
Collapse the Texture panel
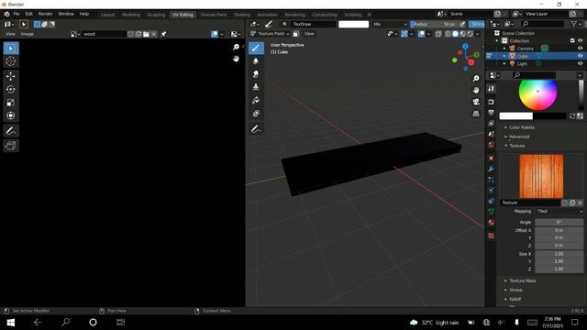(x=516, y=146)
